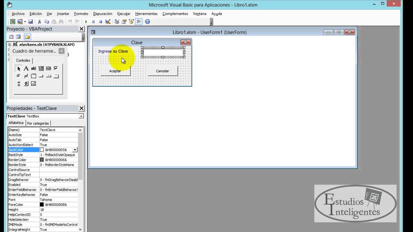
Task: Click the Insert UserForm toolbar icon
Action: (x=20, y=22)
